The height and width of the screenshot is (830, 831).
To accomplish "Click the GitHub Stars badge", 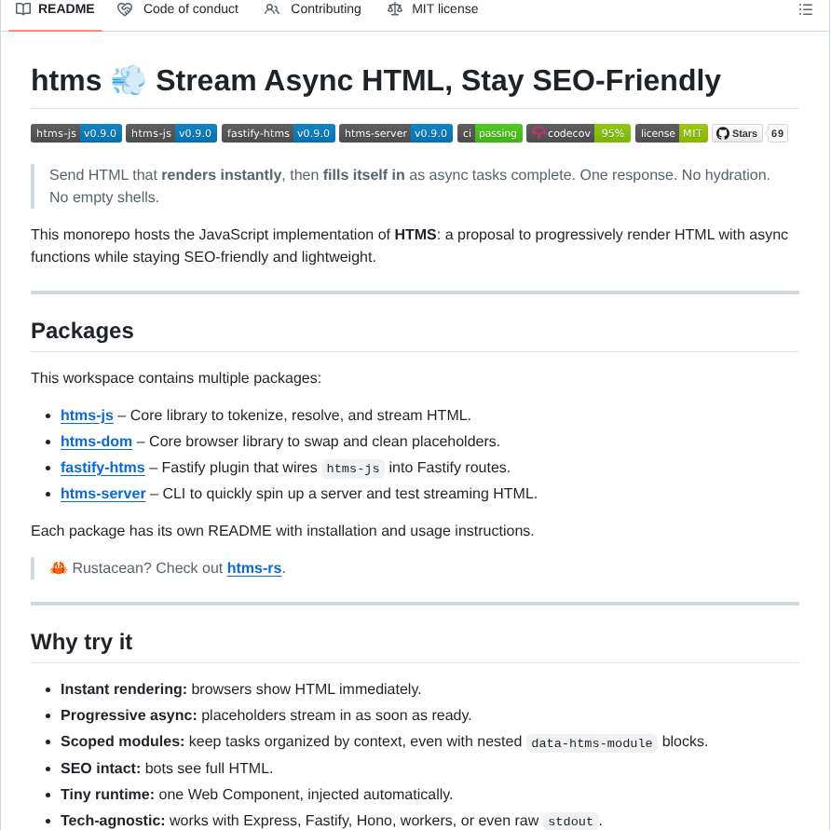I will [x=737, y=133].
